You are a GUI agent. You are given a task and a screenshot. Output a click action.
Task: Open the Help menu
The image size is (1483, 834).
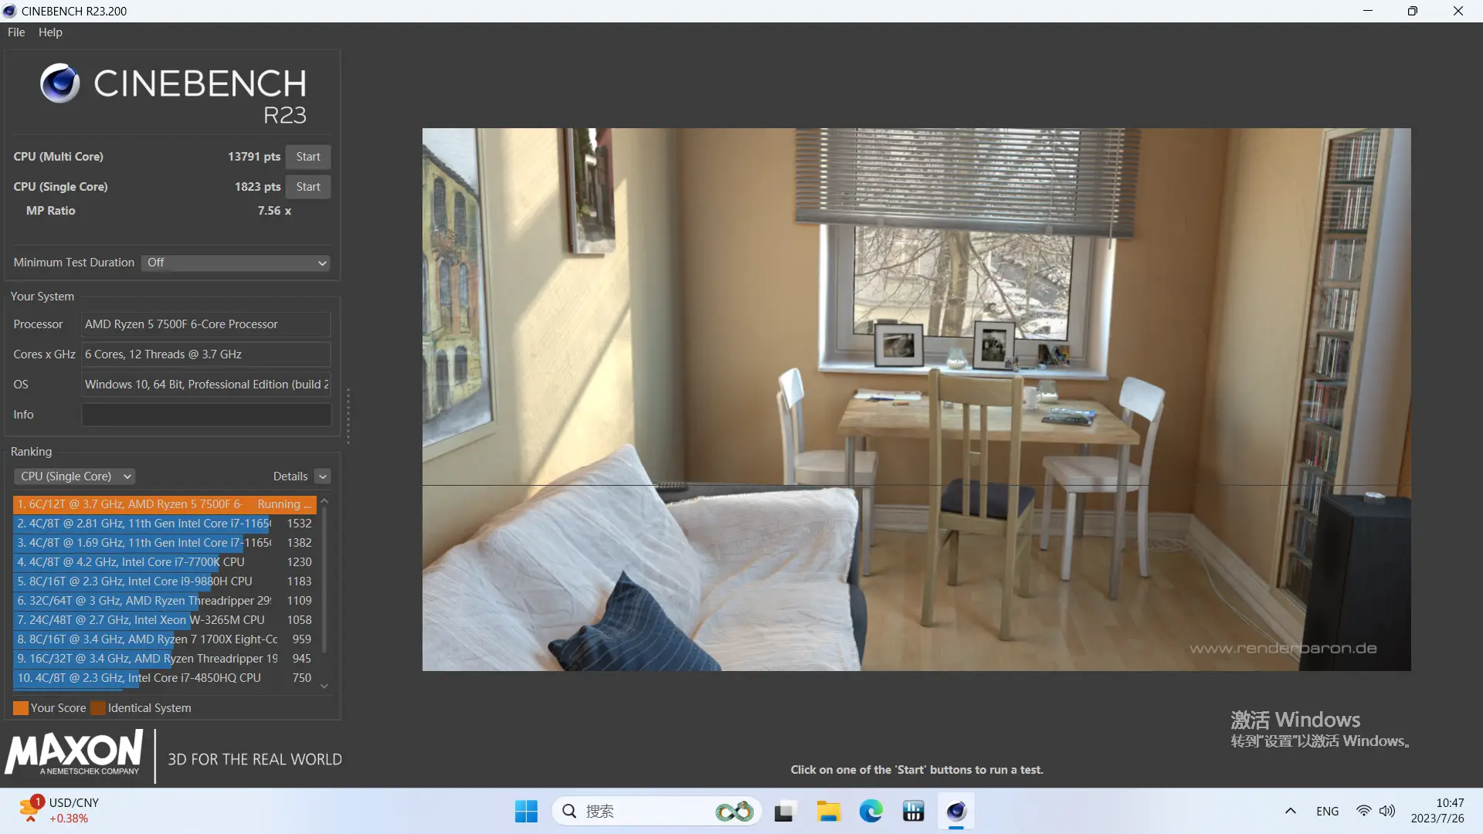tap(50, 32)
